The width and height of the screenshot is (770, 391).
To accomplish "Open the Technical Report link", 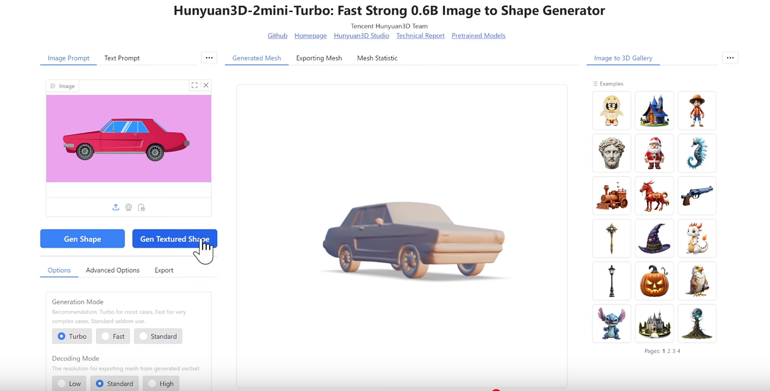I will coord(420,36).
